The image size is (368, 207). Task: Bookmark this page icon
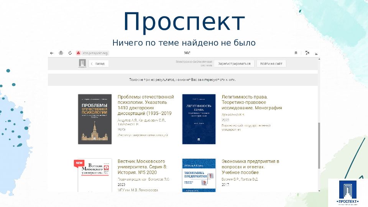(296, 53)
